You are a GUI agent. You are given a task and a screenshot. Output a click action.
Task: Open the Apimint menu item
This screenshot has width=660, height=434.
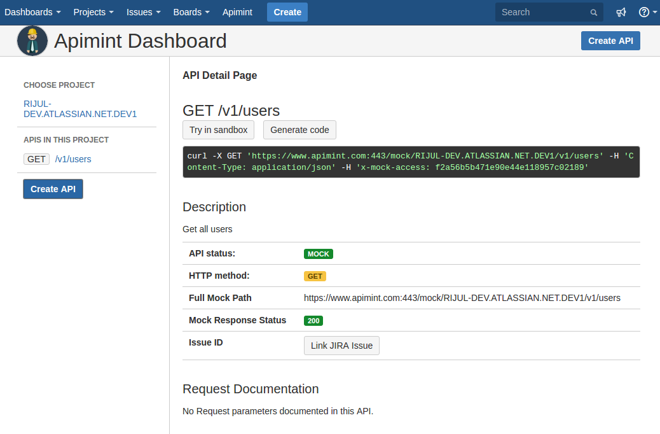click(237, 12)
